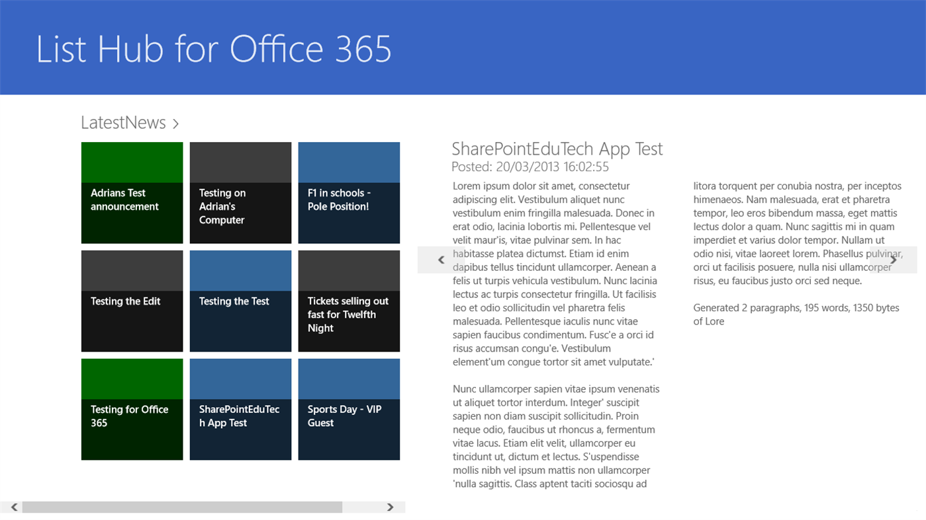Open Tickets selling out fast for Twelfth Night
The width and height of the screenshot is (926, 520).
[349, 301]
